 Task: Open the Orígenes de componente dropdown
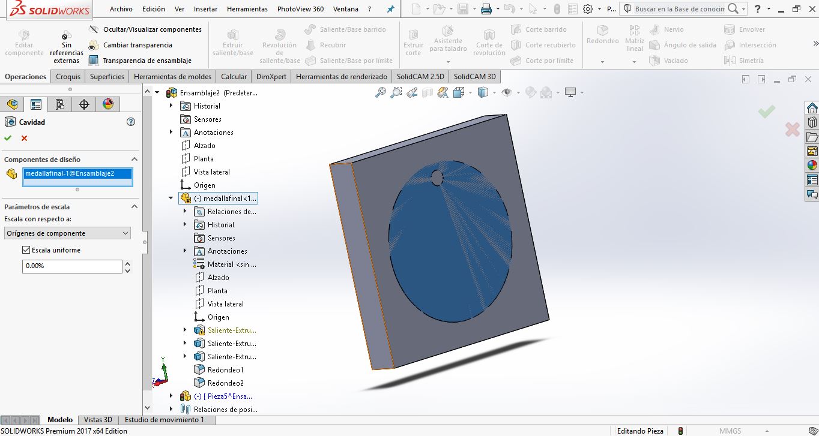pyautogui.click(x=67, y=233)
